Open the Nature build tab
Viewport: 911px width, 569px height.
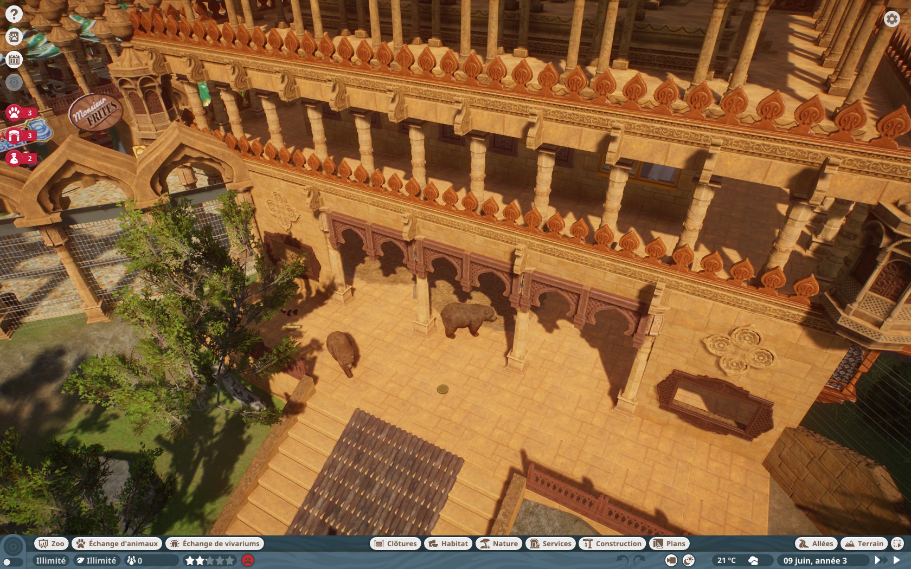pos(499,544)
